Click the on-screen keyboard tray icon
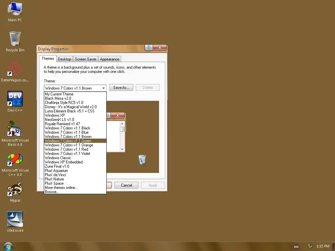This screenshot has height=251, width=335. 296,246
